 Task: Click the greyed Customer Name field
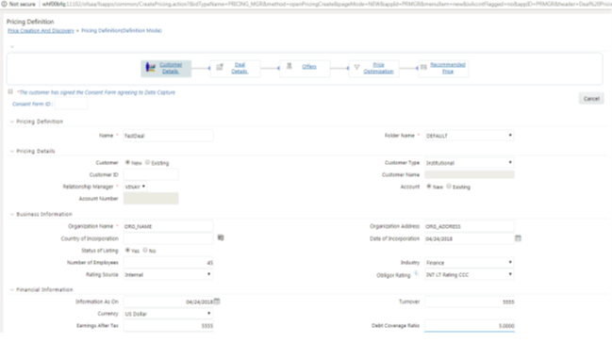click(x=470, y=174)
